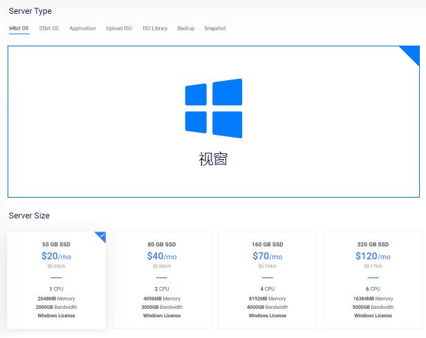
Task: Select the Application tab
Action: pos(82,28)
